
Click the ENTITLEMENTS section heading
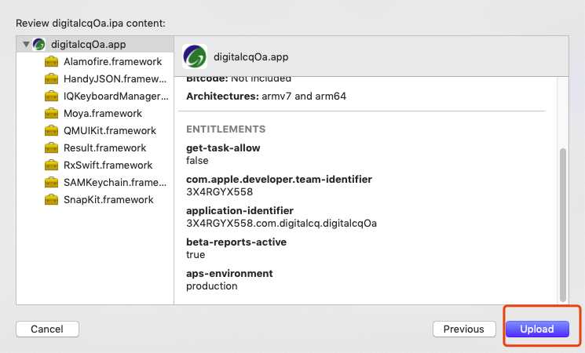(x=225, y=129)
